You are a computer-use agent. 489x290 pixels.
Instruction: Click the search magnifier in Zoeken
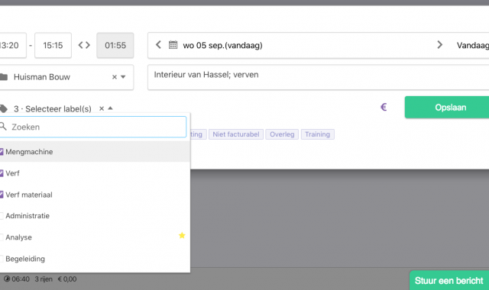(x=3, y=127)
